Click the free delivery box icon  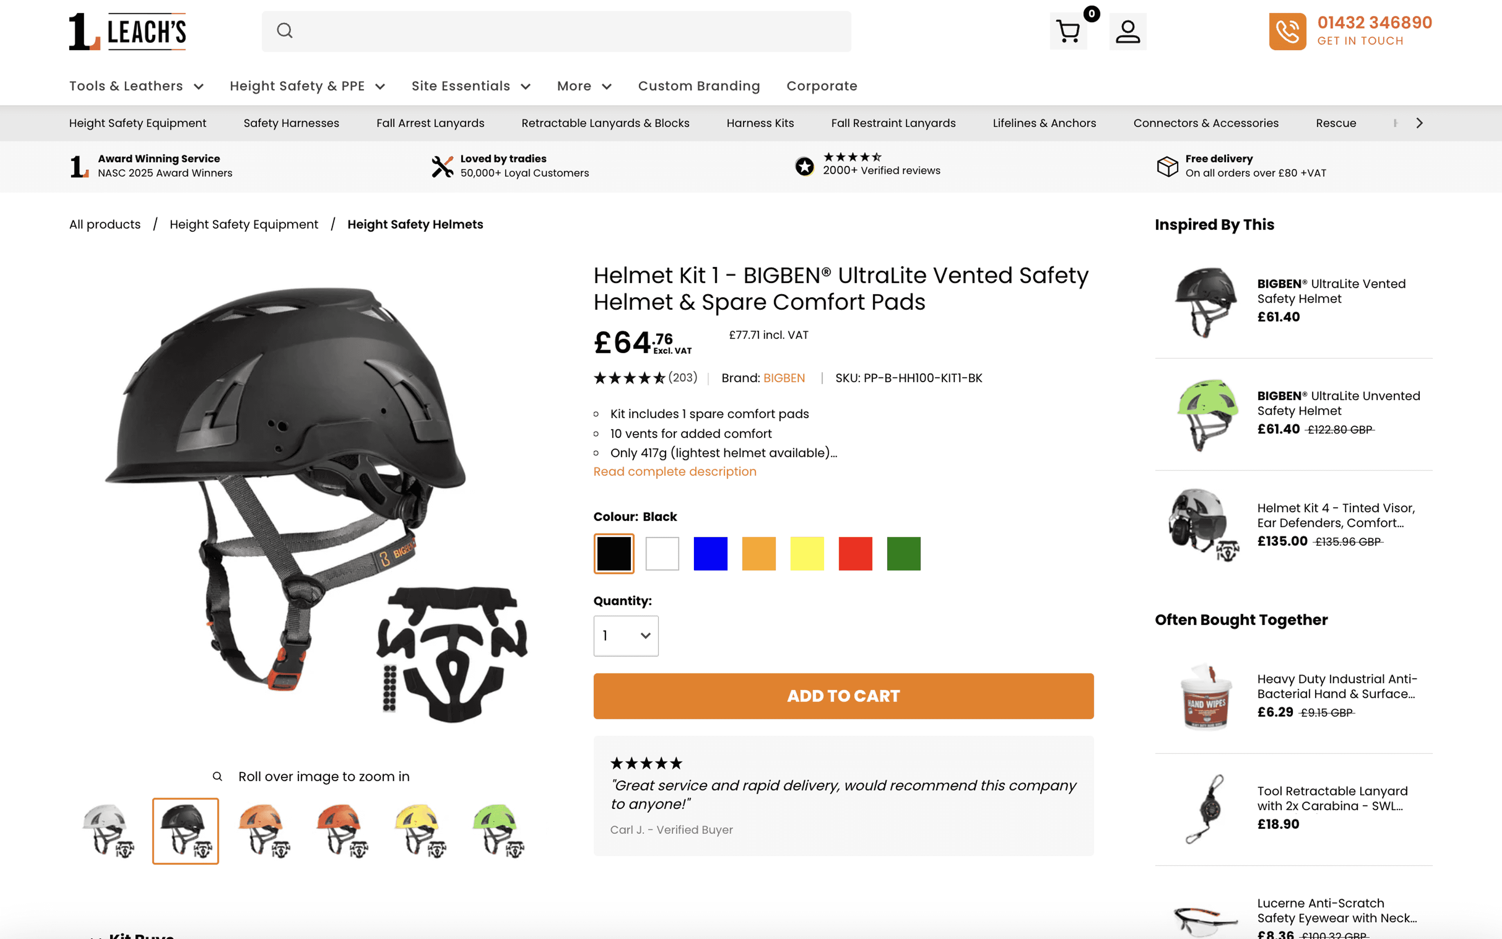point(1167,166)
